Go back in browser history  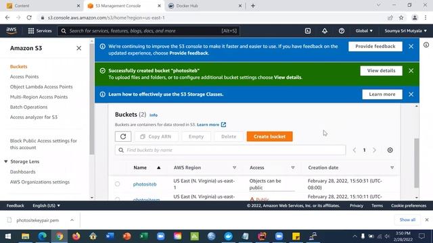pos(7,18)
